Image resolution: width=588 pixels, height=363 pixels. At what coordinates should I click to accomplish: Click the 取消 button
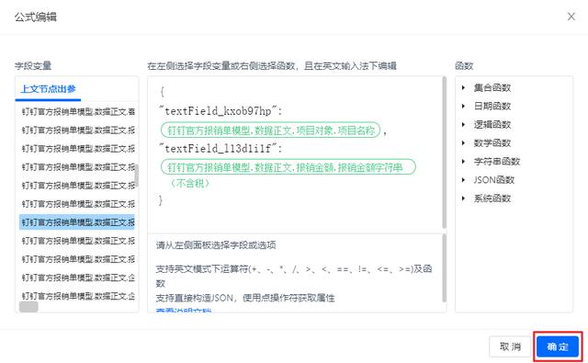click(510, 346)
